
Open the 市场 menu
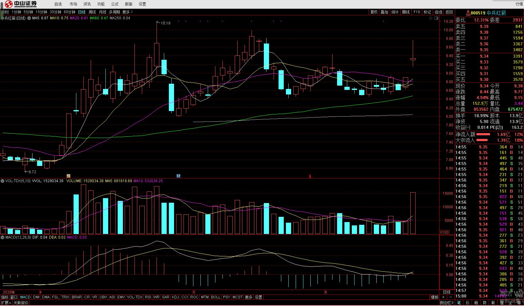click(73, 4)
